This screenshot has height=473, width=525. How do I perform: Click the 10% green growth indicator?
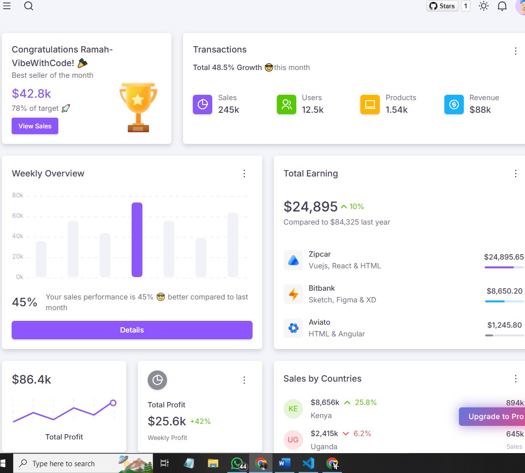pos(352,207)
